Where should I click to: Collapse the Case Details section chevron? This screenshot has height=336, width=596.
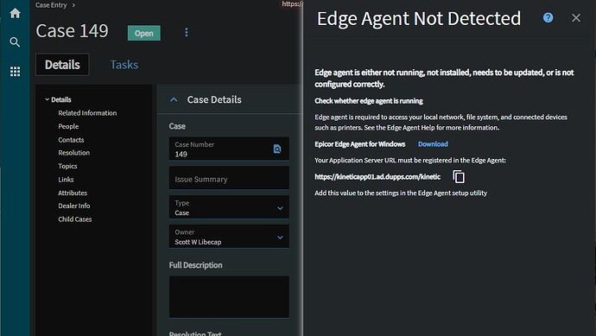[174, 99]
